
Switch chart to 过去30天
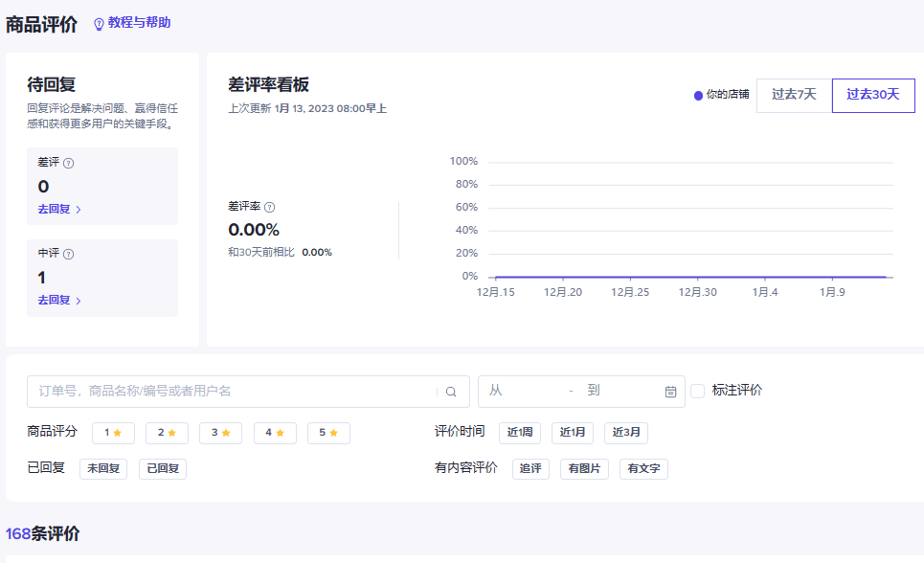tap(872, 95)
